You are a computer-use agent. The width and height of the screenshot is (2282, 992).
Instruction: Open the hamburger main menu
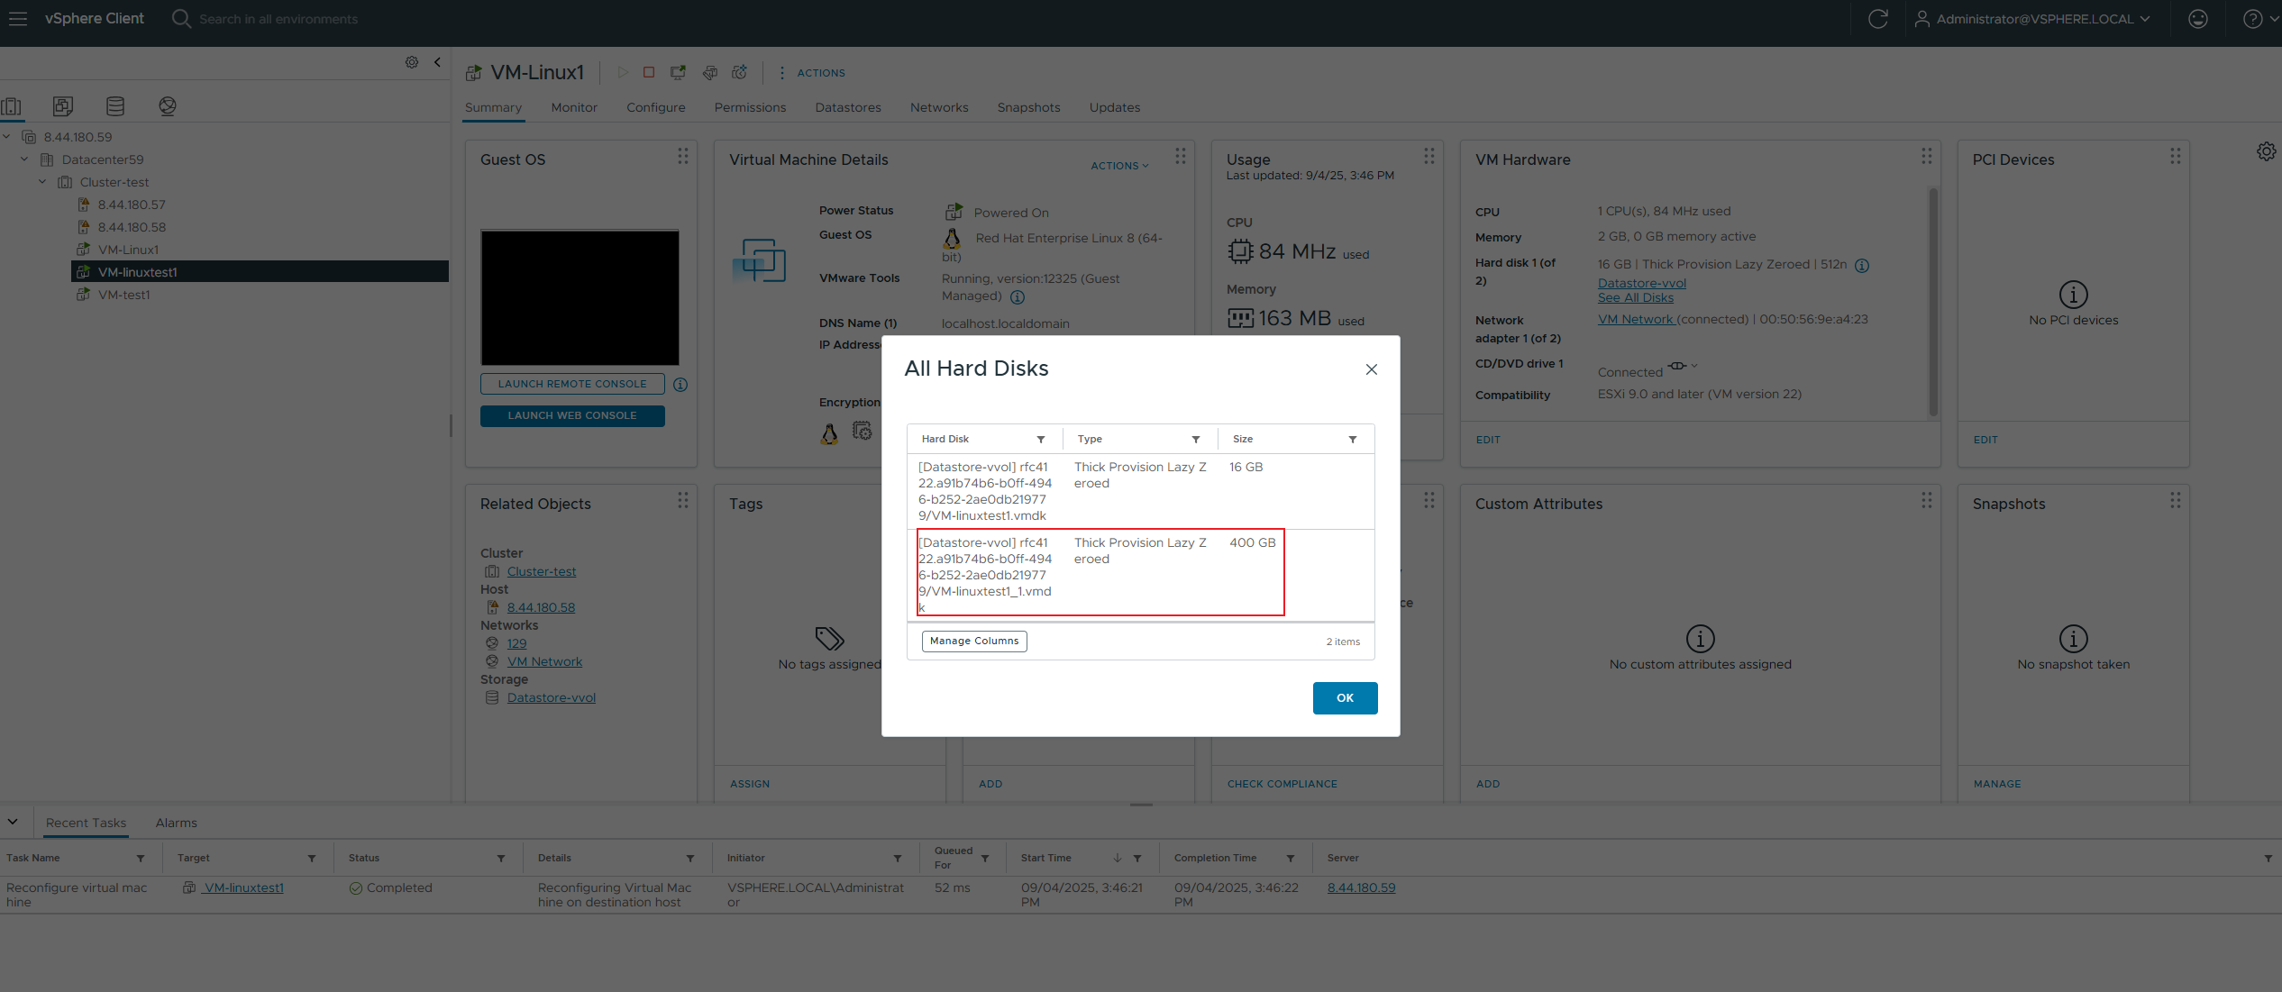coord(18,18)
